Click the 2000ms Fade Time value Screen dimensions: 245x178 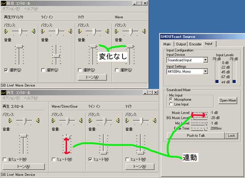tap(216, 128)
